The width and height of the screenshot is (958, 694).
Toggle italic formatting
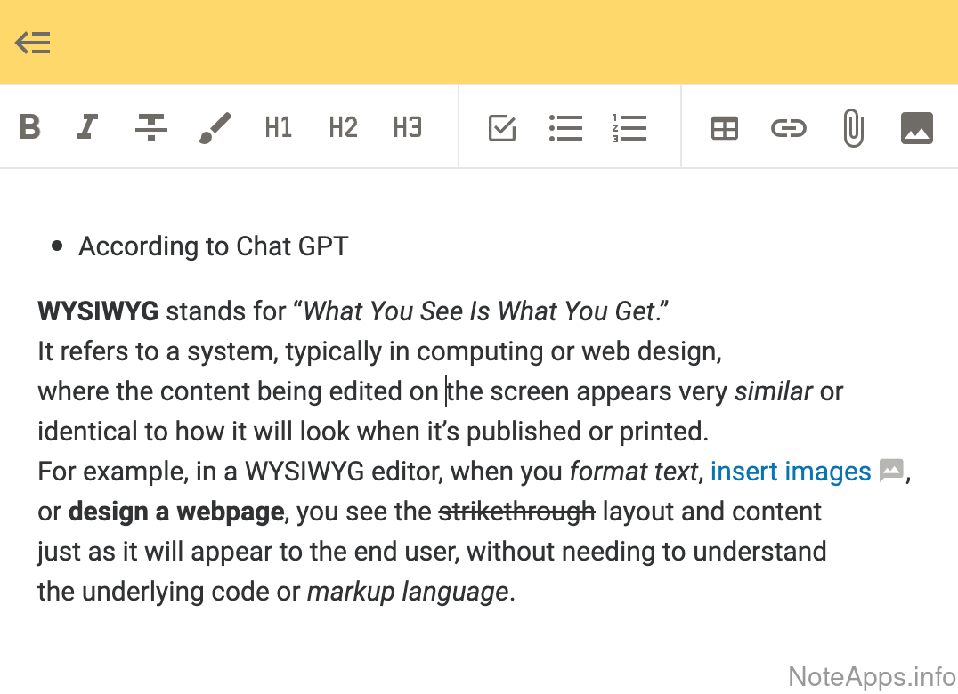click(86, 128)
